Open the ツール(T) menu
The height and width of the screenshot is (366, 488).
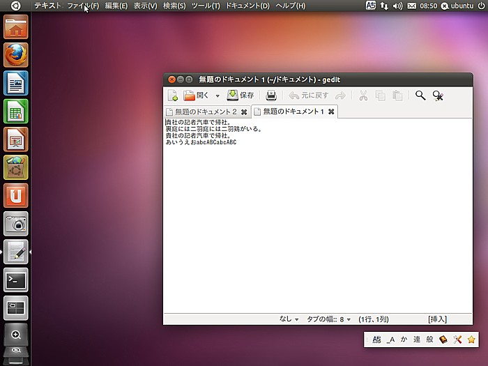206,6
